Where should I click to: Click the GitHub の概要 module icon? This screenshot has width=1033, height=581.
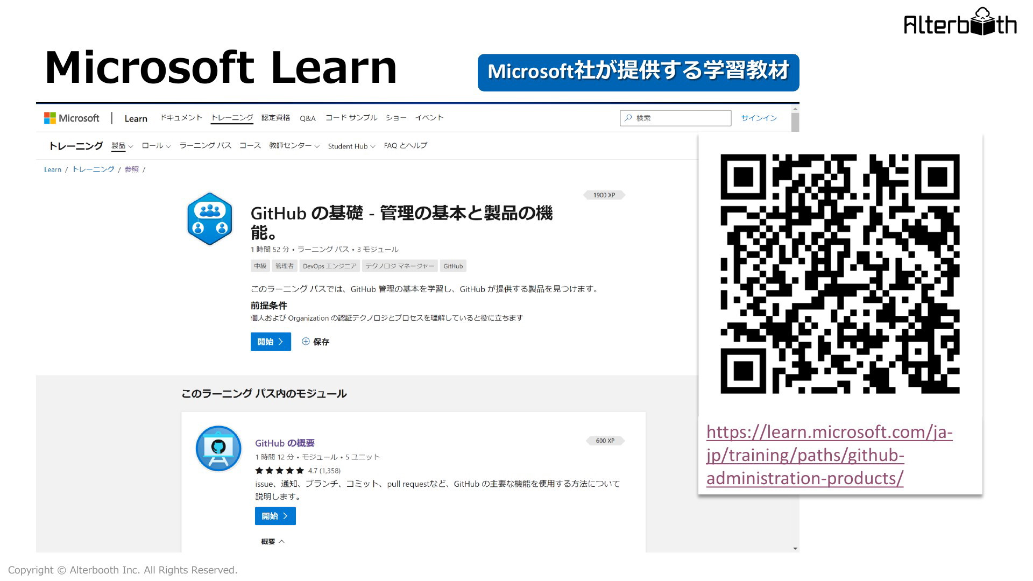point(218,449)
